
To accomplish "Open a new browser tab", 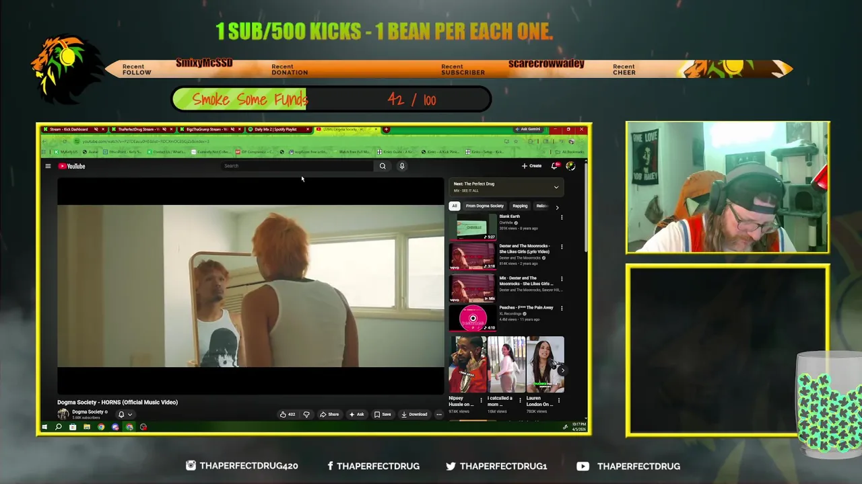I will tap(386, 129).
